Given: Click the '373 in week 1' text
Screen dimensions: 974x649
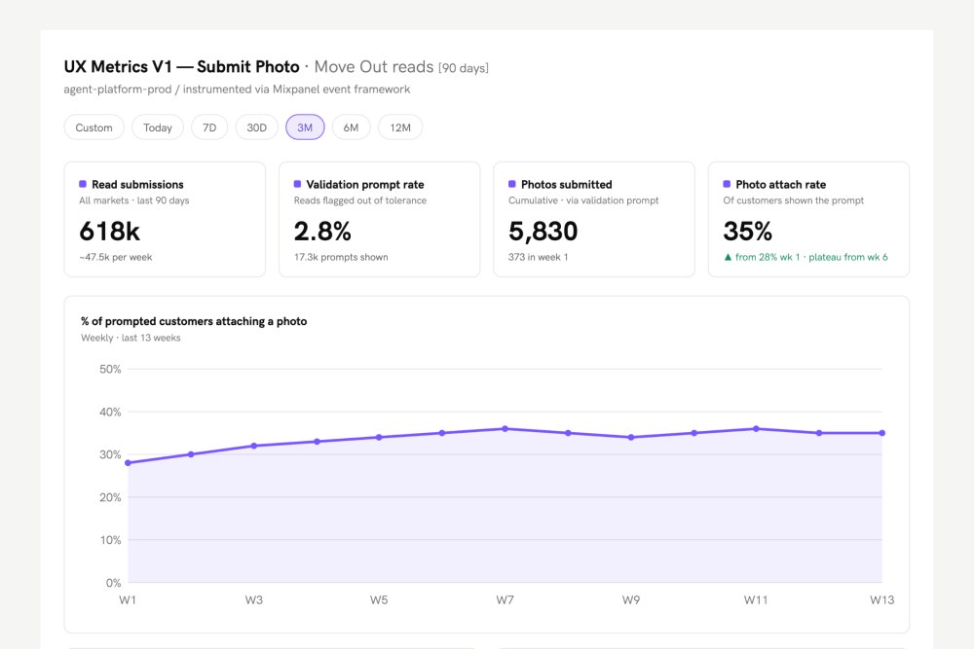Looking at the screenshot, I should [538, 257].
